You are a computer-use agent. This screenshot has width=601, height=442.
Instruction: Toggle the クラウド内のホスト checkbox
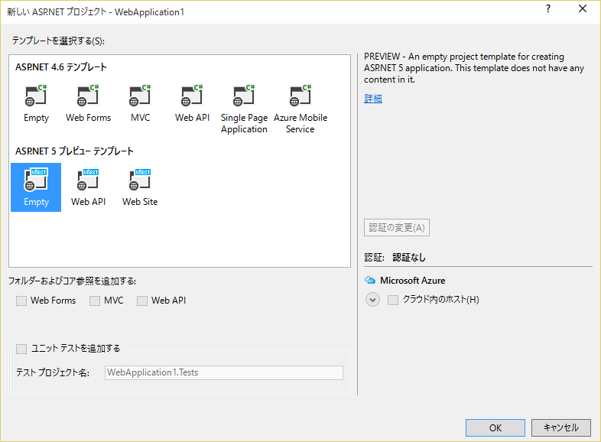(393, 300)
